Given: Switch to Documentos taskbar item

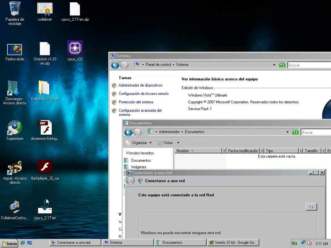Looking at the screenshot, I should (x=180, y=243).
